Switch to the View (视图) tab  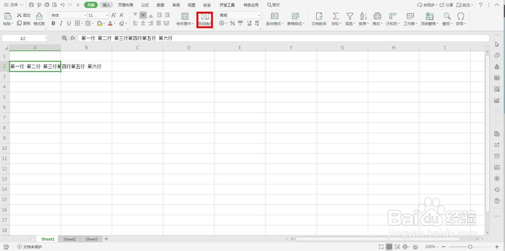pyautogui.click(x=191, y=5)
